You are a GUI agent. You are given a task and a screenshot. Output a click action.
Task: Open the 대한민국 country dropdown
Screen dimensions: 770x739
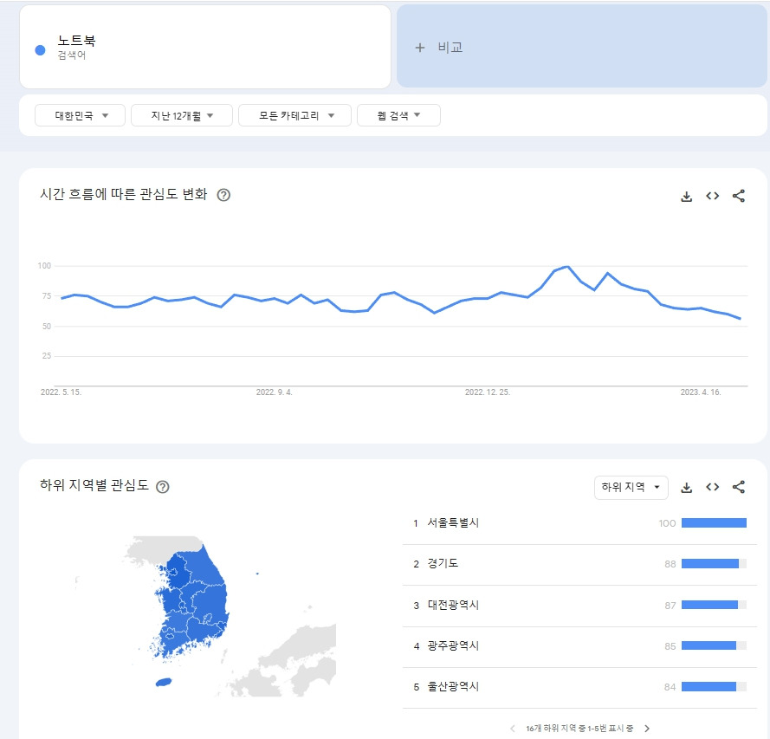(x=80, y=115)
